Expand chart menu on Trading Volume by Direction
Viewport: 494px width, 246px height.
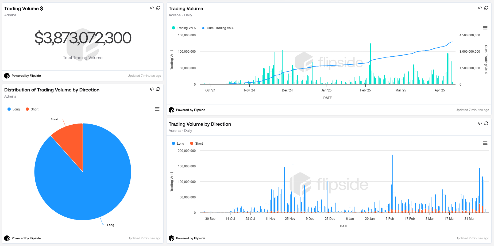point(485,143)
